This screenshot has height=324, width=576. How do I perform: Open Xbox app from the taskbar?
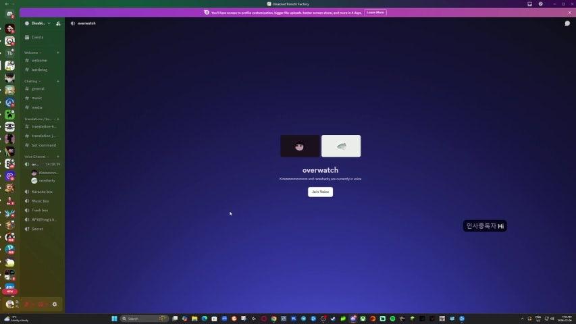click(x=363, y=319)
